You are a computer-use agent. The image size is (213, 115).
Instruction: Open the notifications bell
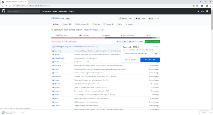click(198, 11)
